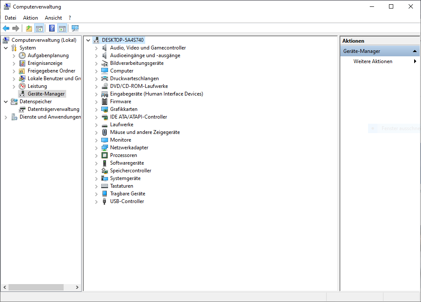Click the Mäuse und andere Zeigegeräte mouse icon
Viewport: 421px width, 302px height.
click(x=105, y=132)
